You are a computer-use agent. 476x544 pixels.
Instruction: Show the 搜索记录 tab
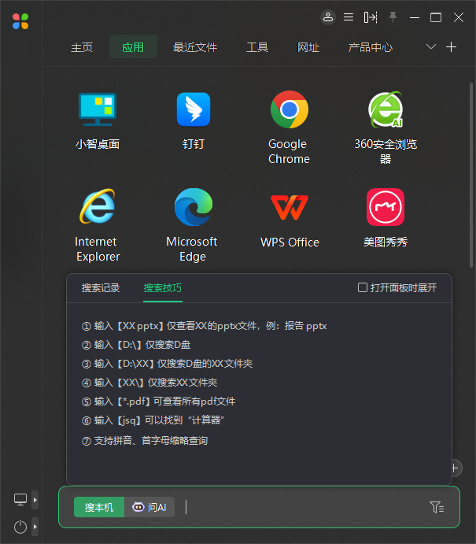coord(101,287)
